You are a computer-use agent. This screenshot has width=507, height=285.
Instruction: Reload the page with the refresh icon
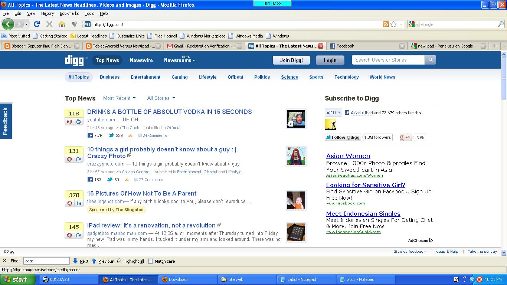point(36,24)
